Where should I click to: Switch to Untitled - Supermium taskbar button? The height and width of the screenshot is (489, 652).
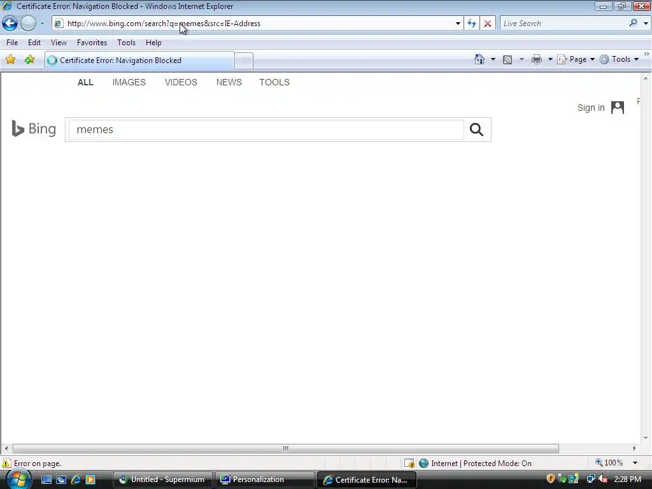[x=162, y=480]
